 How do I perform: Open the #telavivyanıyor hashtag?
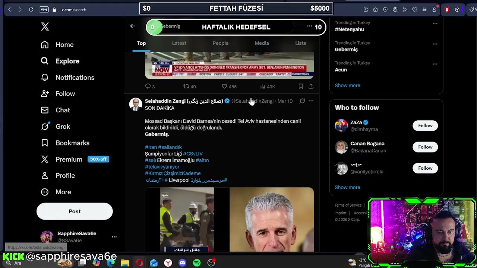click(162, 167)
